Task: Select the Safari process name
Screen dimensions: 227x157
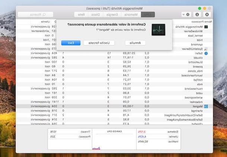Action: click(199, 53)
